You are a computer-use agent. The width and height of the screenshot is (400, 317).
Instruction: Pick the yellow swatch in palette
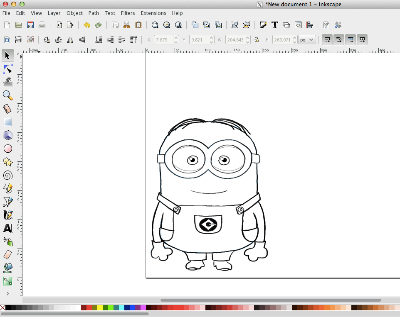(100, 307)
